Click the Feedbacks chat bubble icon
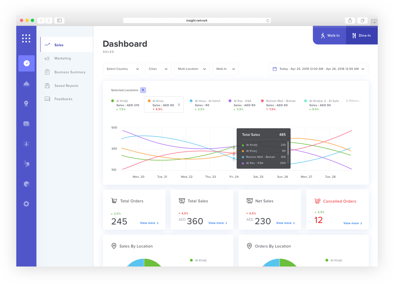Viewport: 394px width, 284px height. [47, 99]
